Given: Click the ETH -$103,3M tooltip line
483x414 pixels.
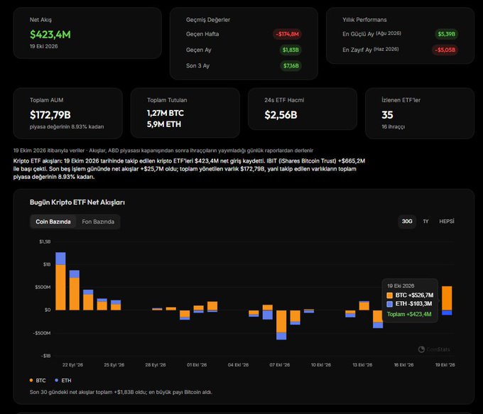Looking at the screenshot, I should pyautogui.click(x=409, y=304).
